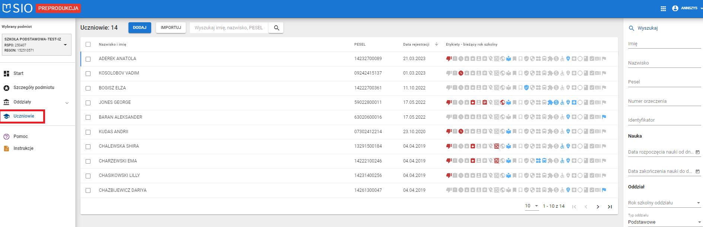Check the box for CHAZBIJEWICZ DARIYA
The image size is (703, 227).
click(x=88, y=190)
